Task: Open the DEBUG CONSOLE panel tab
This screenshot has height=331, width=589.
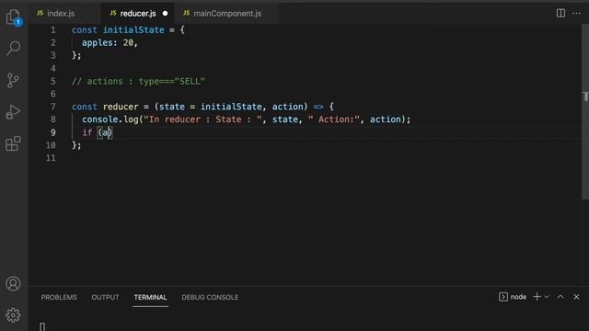Action: [x=210, y=297]
